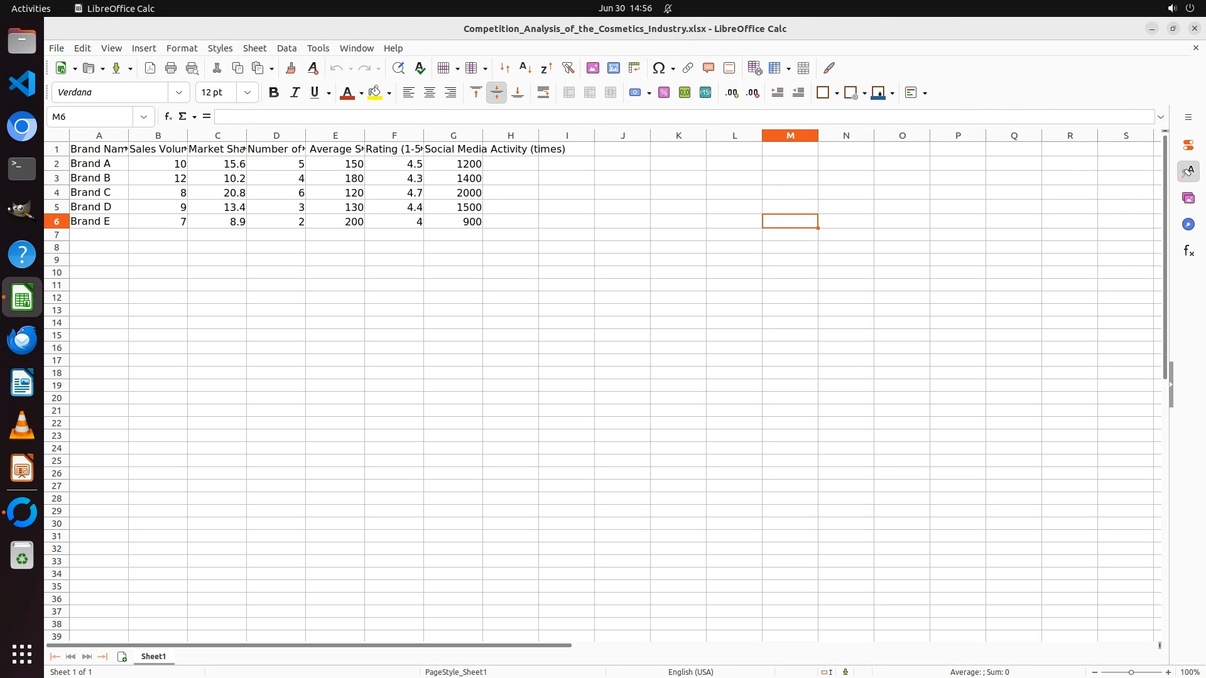
Task: Click the Clone Formatting paintbrush icon
Action: pos(290,68)
